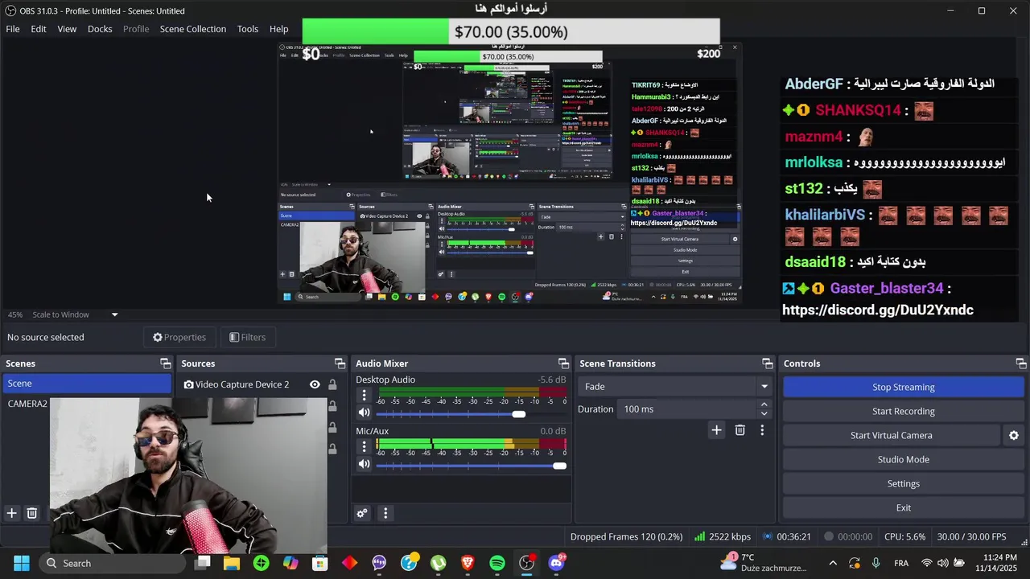Image resolution: width=1030 pixels, height=579 pixels.
Task: Open the Edit menu
Action: (x=39, y=29)
